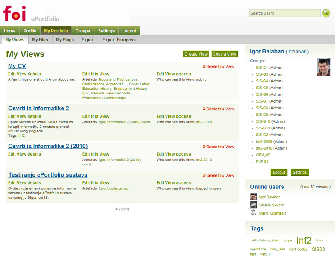Delete the Osvrti iz Informatike 2 view
This screenshot has height=256, width=335.
tap(218, 109)
